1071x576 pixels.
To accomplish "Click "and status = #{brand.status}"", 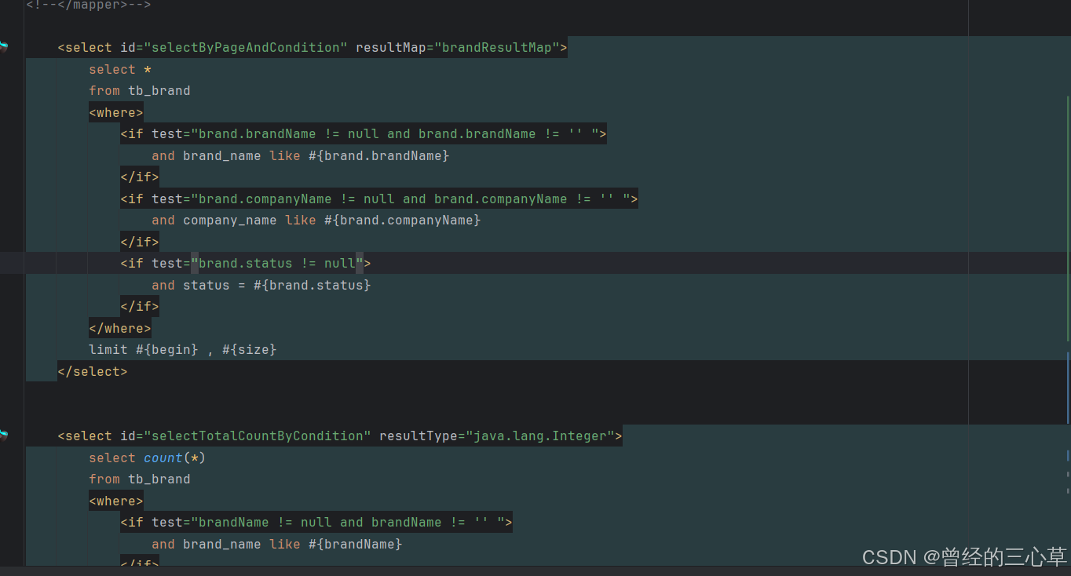I will click(x=261, y=285).
